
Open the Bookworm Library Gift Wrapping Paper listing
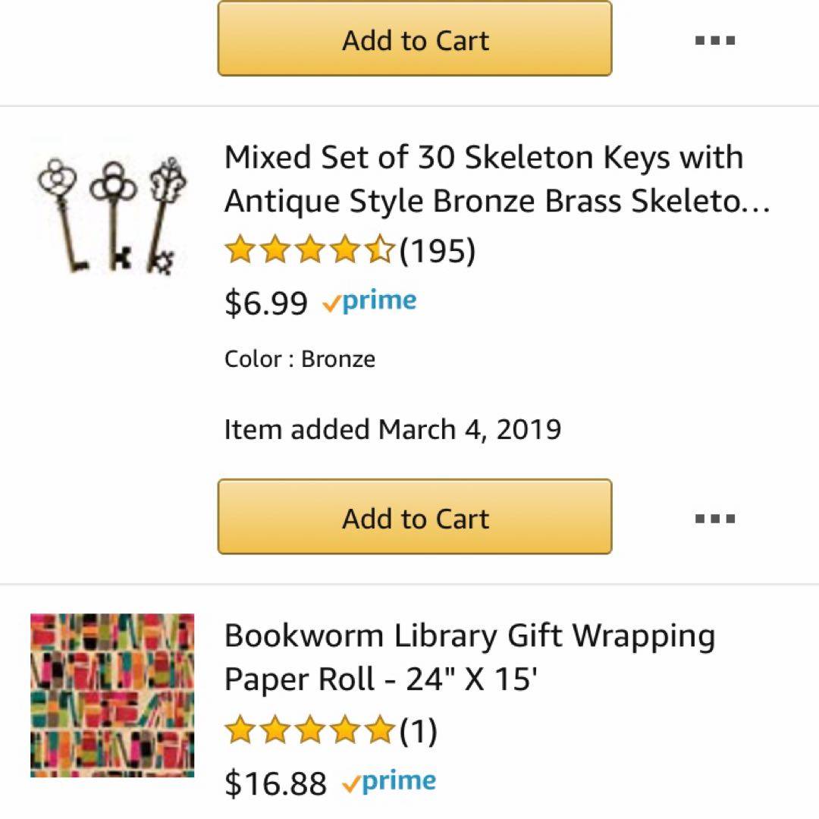click(x=469, y=657)
